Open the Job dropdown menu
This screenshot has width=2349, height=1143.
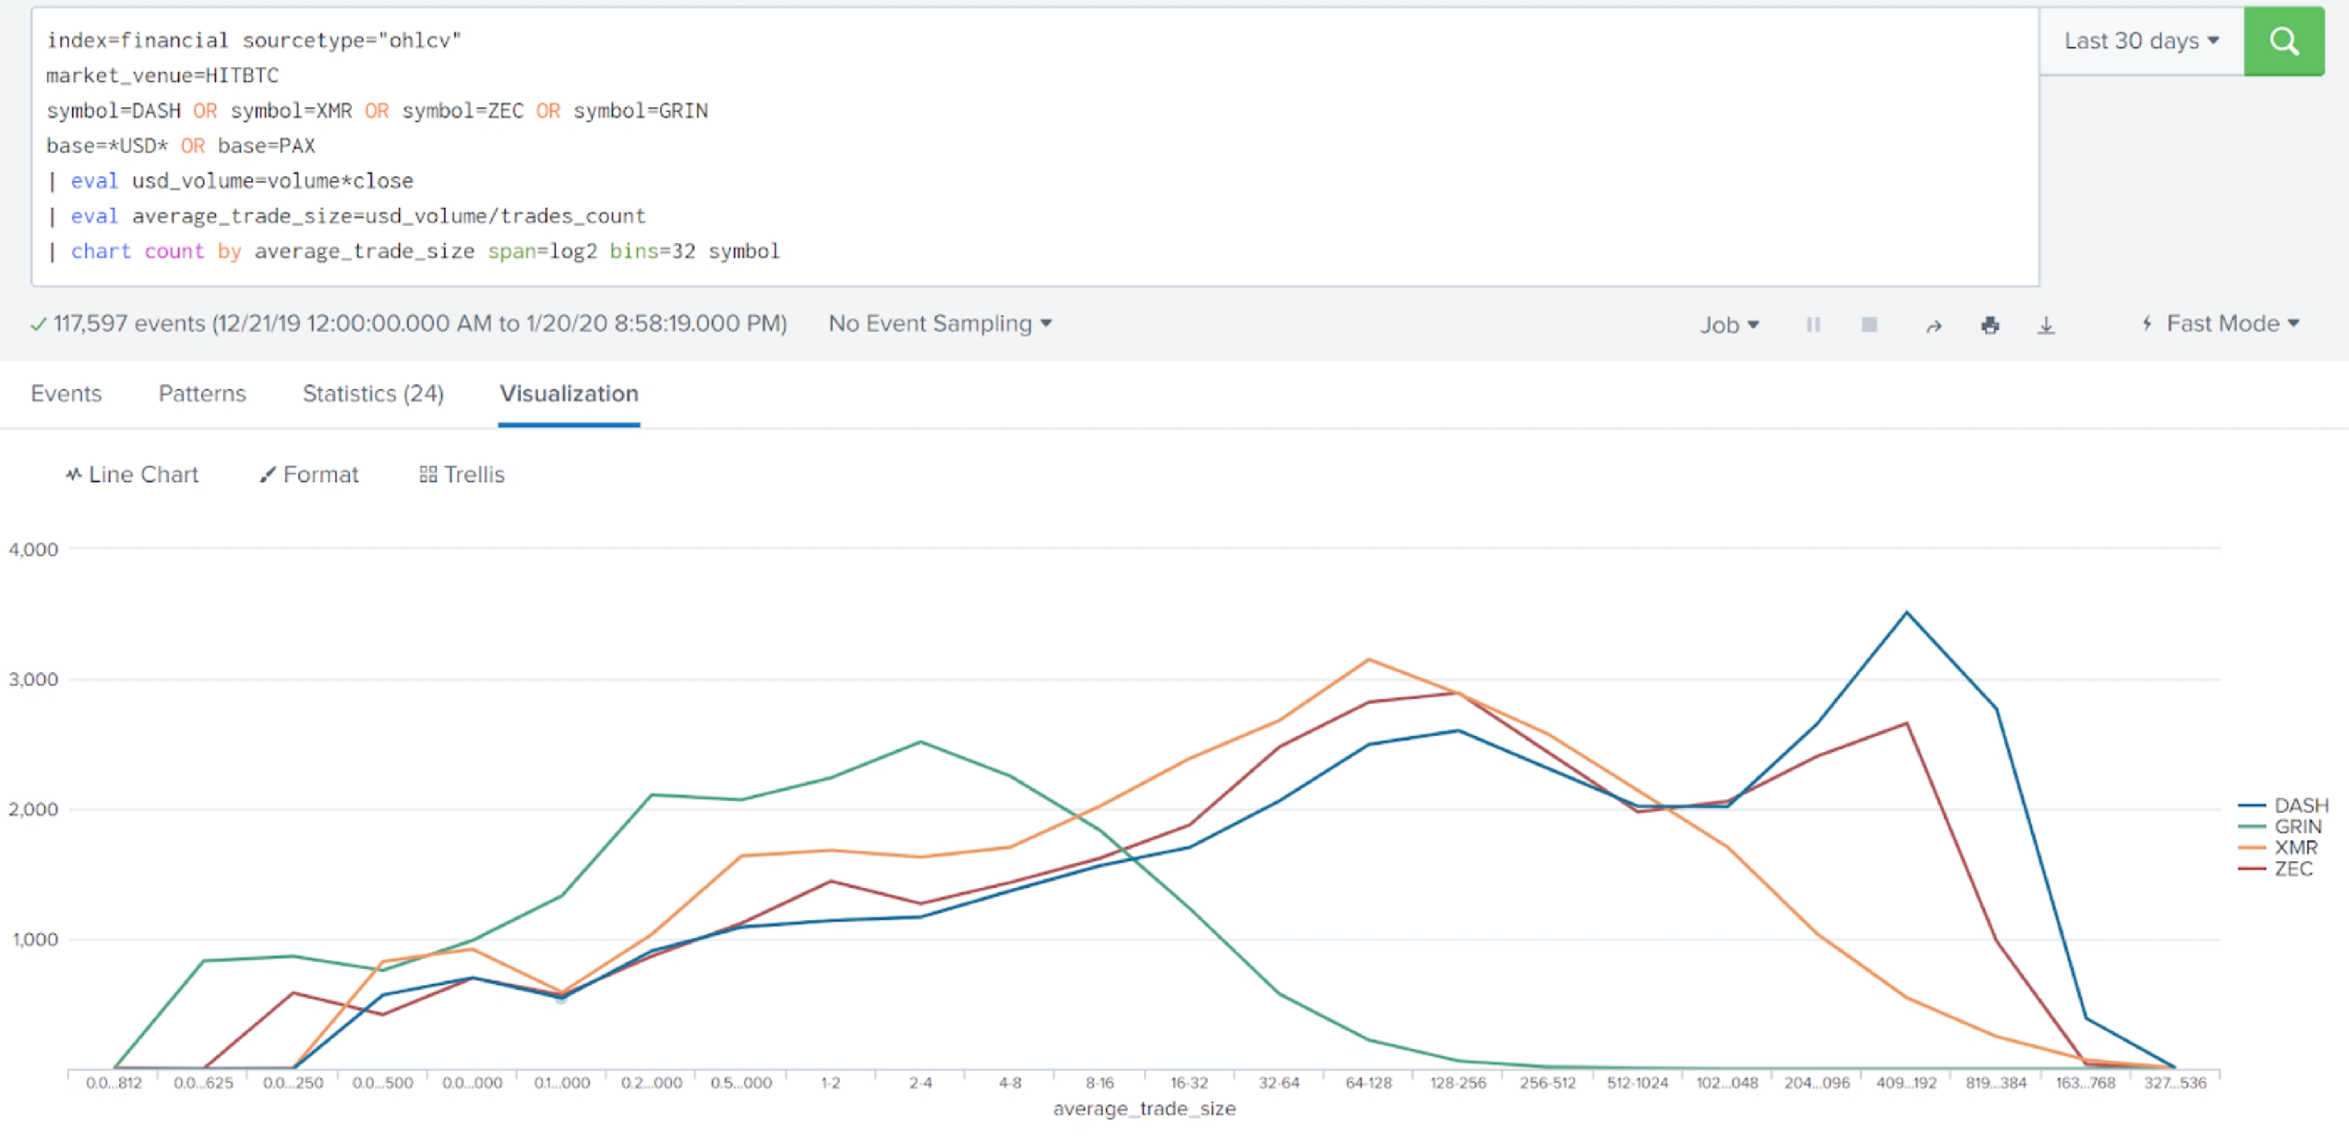[1729, 325]
